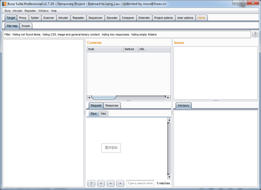Open the Intruder menu in the menu bar
The image size is (261, 190).
point(18,11)
